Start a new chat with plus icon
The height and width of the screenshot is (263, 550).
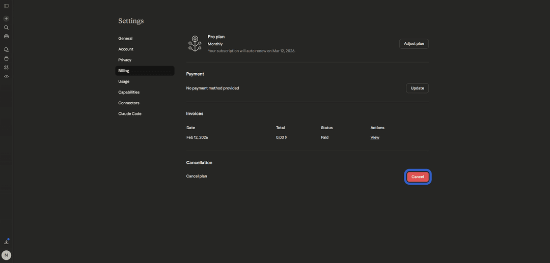6,18
